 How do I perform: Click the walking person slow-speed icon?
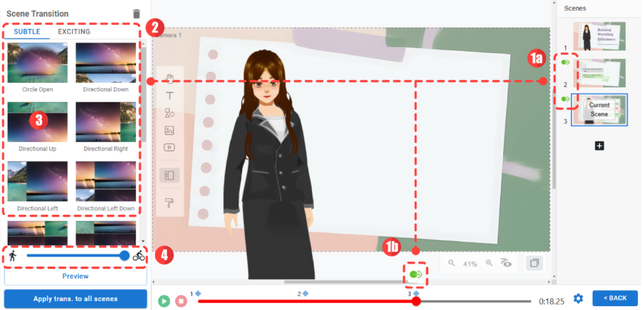[13, 256]
